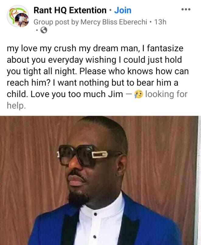The height and width of the screenshot is (245, 201).
Task: Click the crying face feeling emoji
Action: (138, 94)
